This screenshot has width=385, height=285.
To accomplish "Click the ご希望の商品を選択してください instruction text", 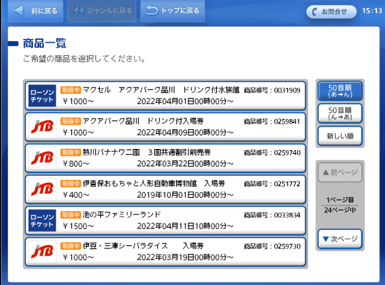I will pyautogui.click(x=84, y=59).
